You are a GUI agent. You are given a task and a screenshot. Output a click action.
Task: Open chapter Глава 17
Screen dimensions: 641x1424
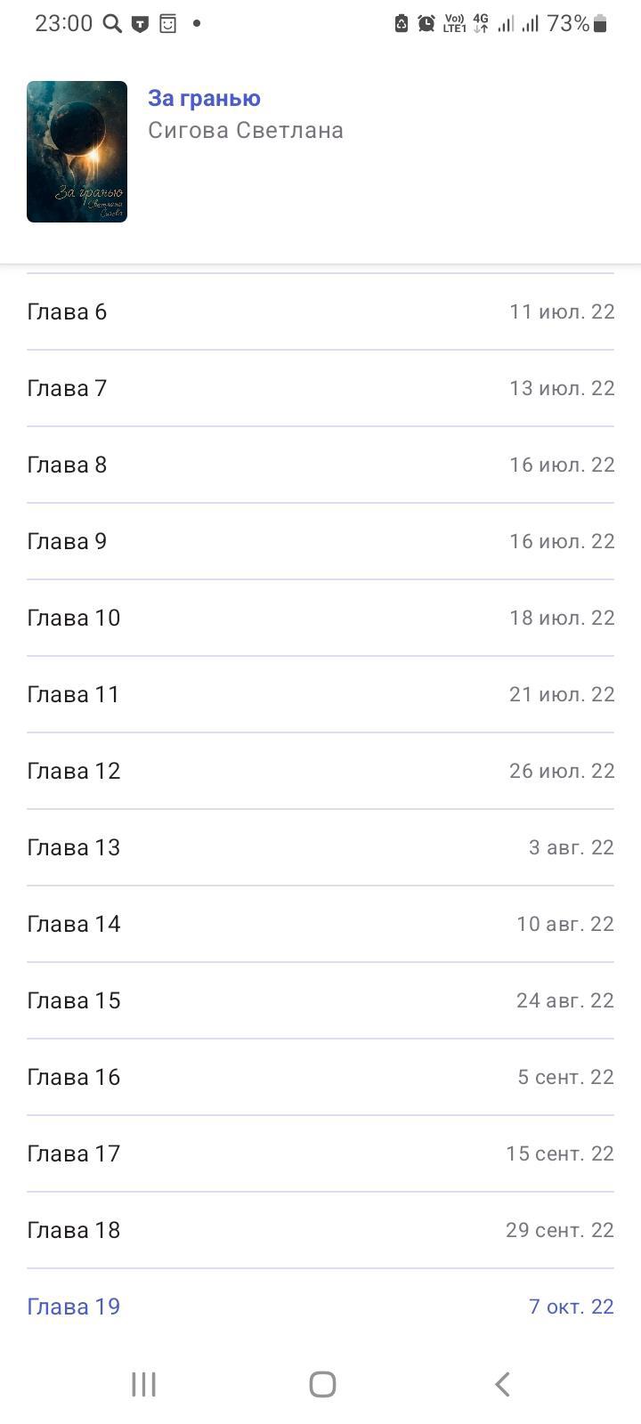pos(73,1153)
